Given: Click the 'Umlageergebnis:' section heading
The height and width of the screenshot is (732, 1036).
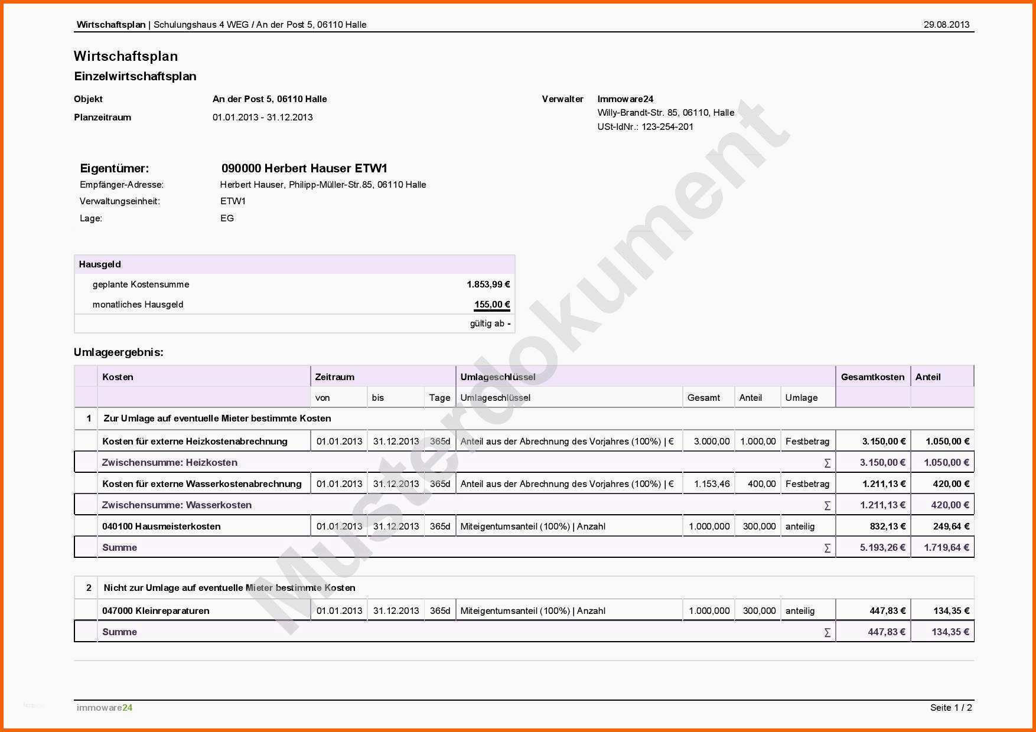Looking at the screenshot, I should pos(119,352).
